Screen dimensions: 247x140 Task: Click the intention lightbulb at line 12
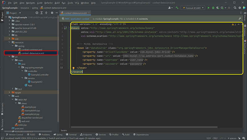point(73,68)
